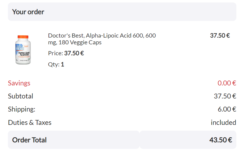
Task: Click the quantity number 1
Action: tap(62, 64)
